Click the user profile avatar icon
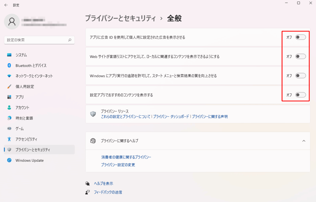Viewport: 316px width, 202px height. tap(12, 22)
